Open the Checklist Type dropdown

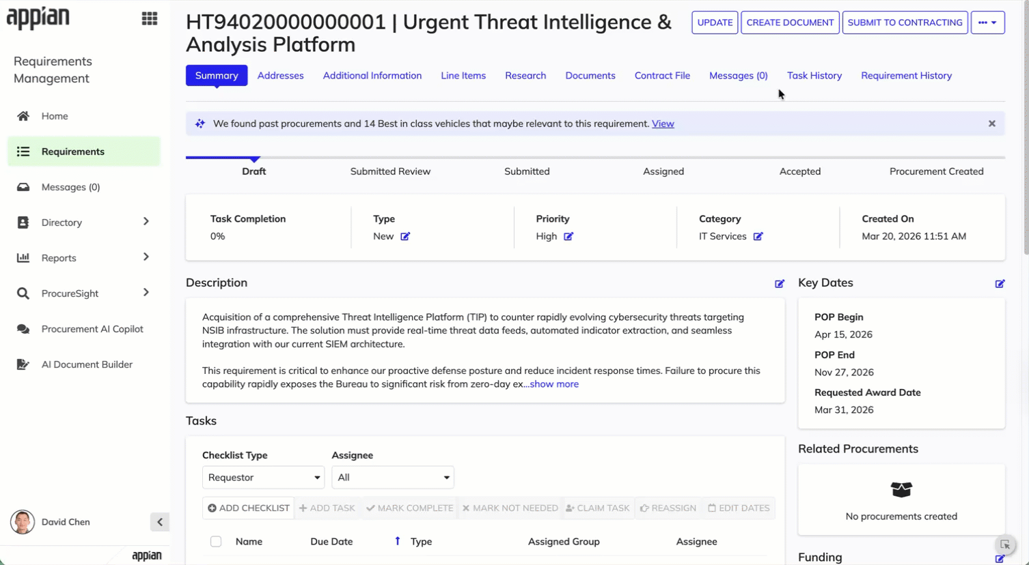263,478
